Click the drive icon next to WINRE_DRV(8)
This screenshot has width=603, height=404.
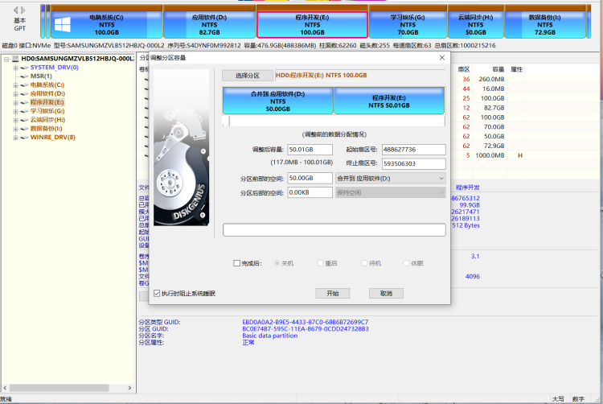(25, 138)
